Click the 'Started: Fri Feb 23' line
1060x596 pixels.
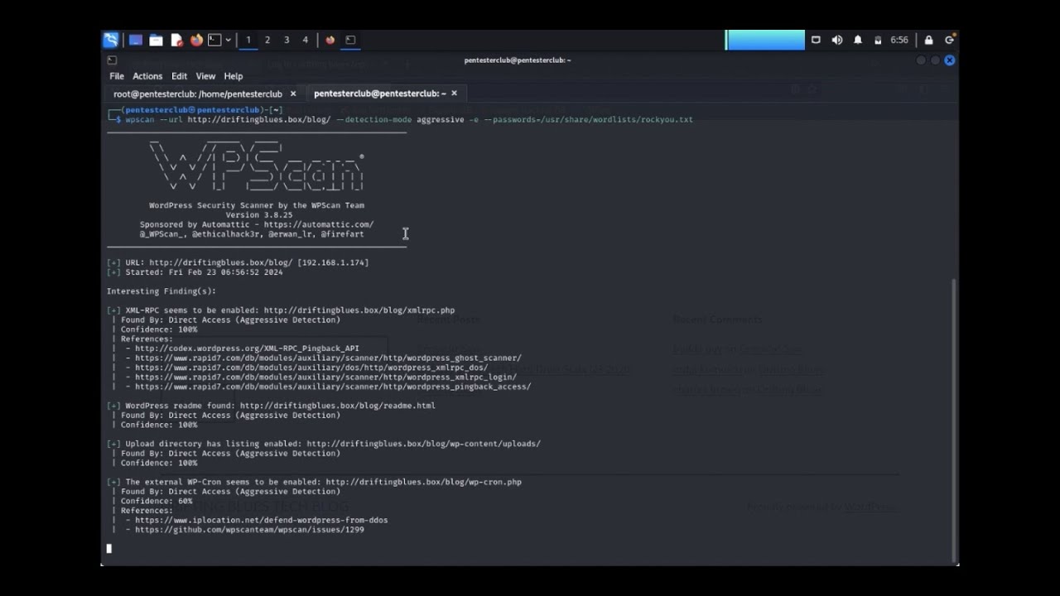[195, 272]
